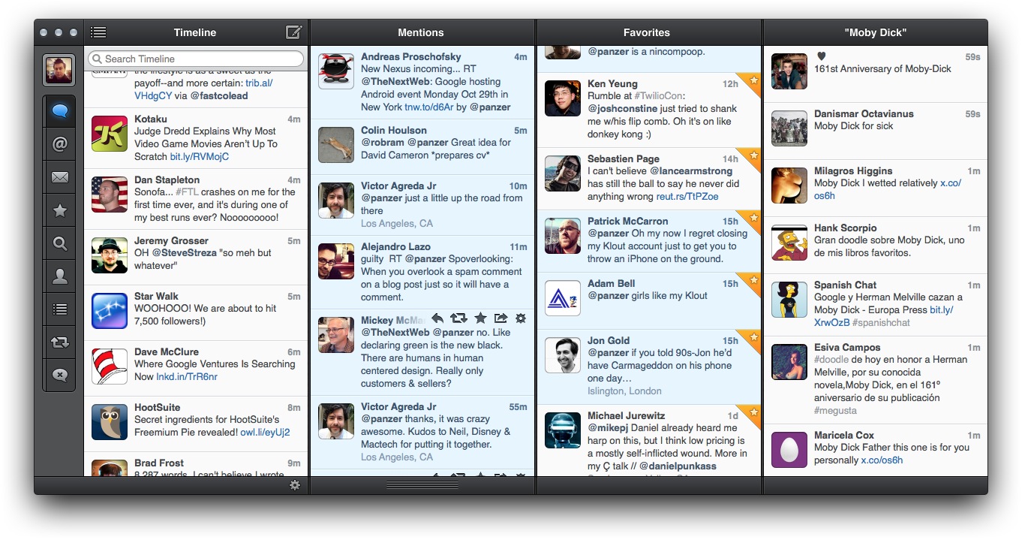Open the #spanishchat hashtag
This screenshot has width=1022, height=540.
(x=881, y=323)
